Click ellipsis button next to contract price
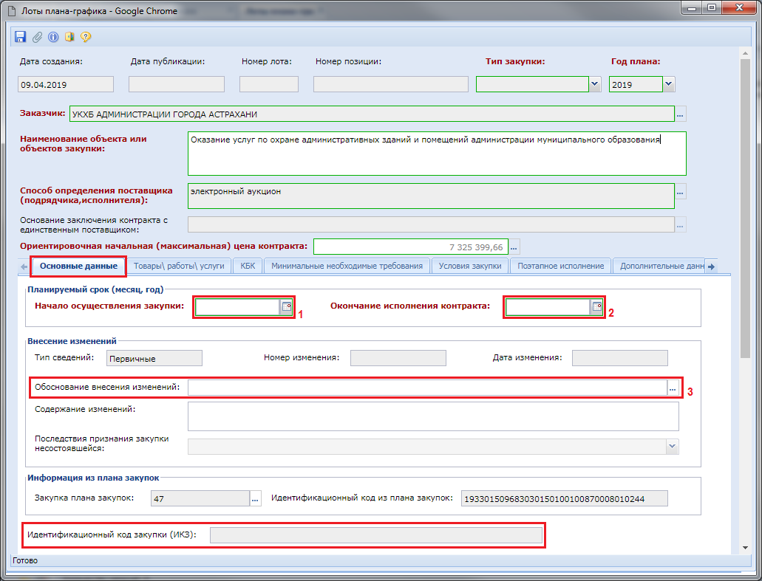The height and width of the screenshot is (581, 762). pos(514,247)
